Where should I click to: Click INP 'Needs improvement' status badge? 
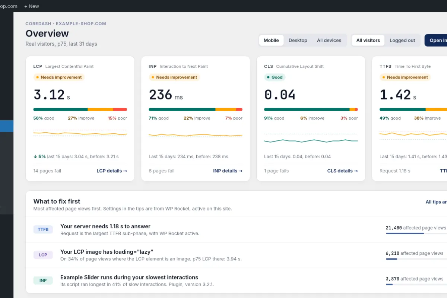(x=174, y=77)
